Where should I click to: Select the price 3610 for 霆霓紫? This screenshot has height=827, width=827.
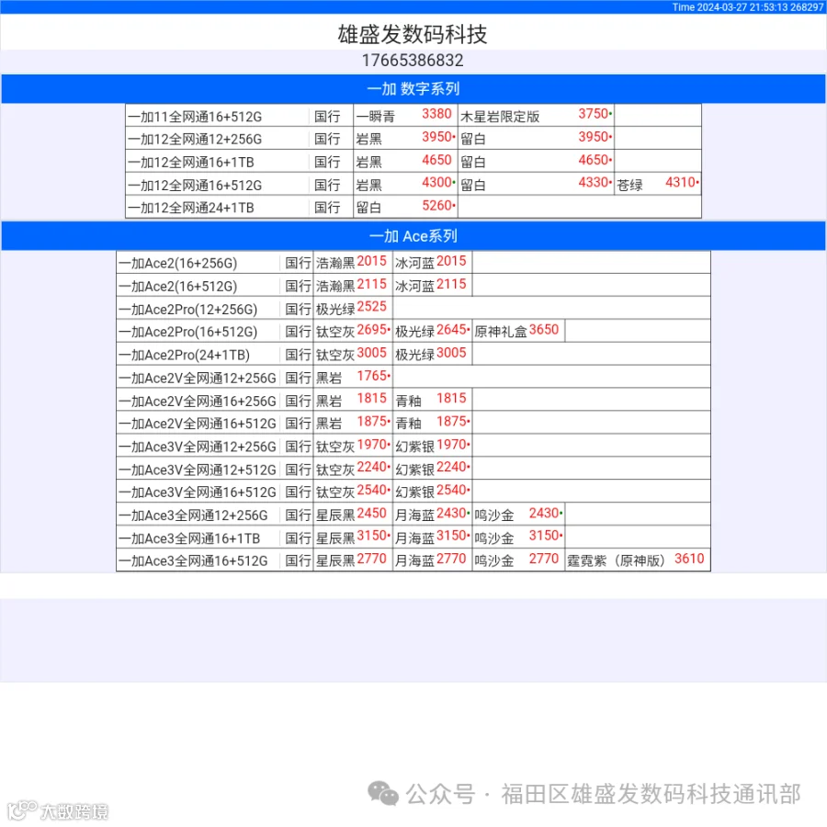[x=689, y=559]
